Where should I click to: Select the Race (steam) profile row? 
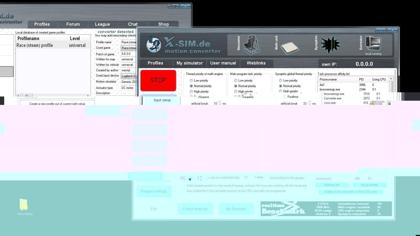[52, 45]
